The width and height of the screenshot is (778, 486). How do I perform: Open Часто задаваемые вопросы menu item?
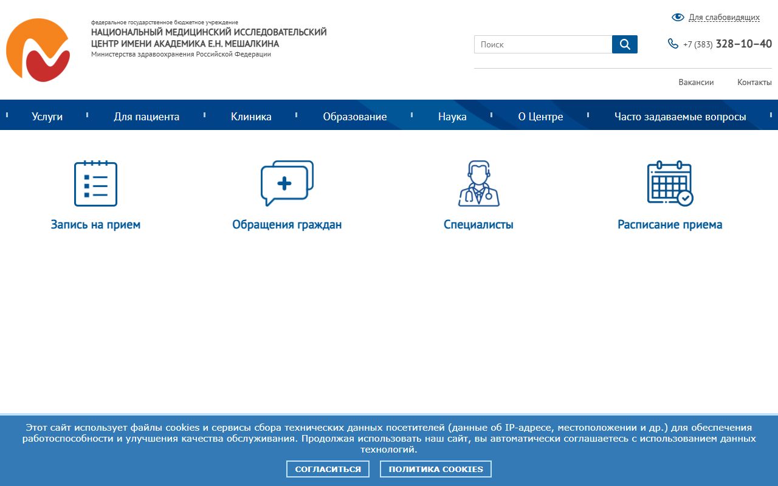[x=680, y=117]
